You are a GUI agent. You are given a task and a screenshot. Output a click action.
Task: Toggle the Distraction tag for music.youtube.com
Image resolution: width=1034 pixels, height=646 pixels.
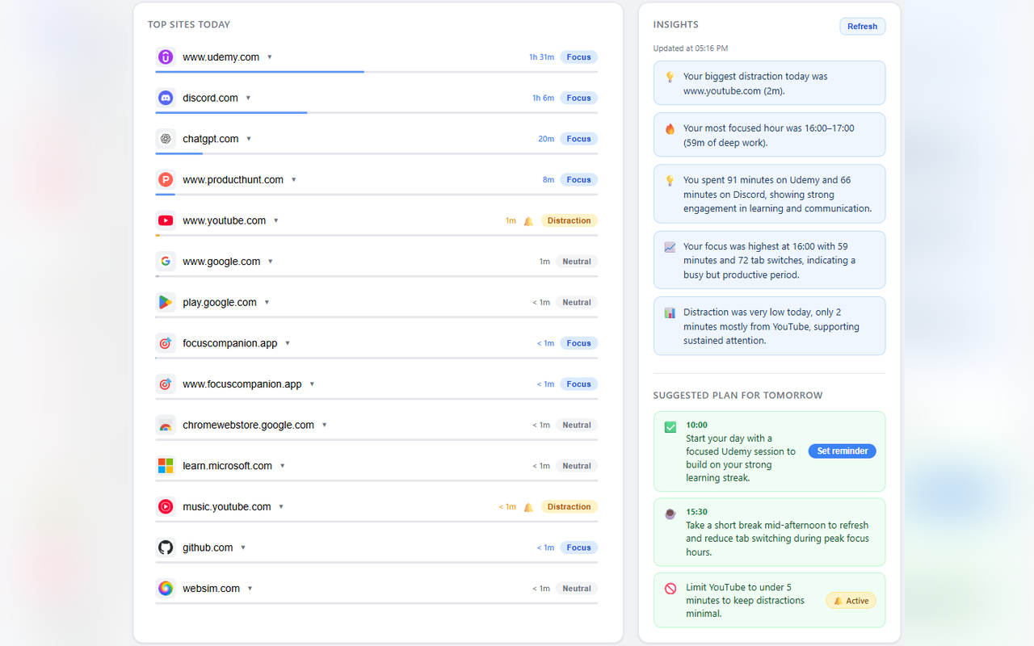570,507
